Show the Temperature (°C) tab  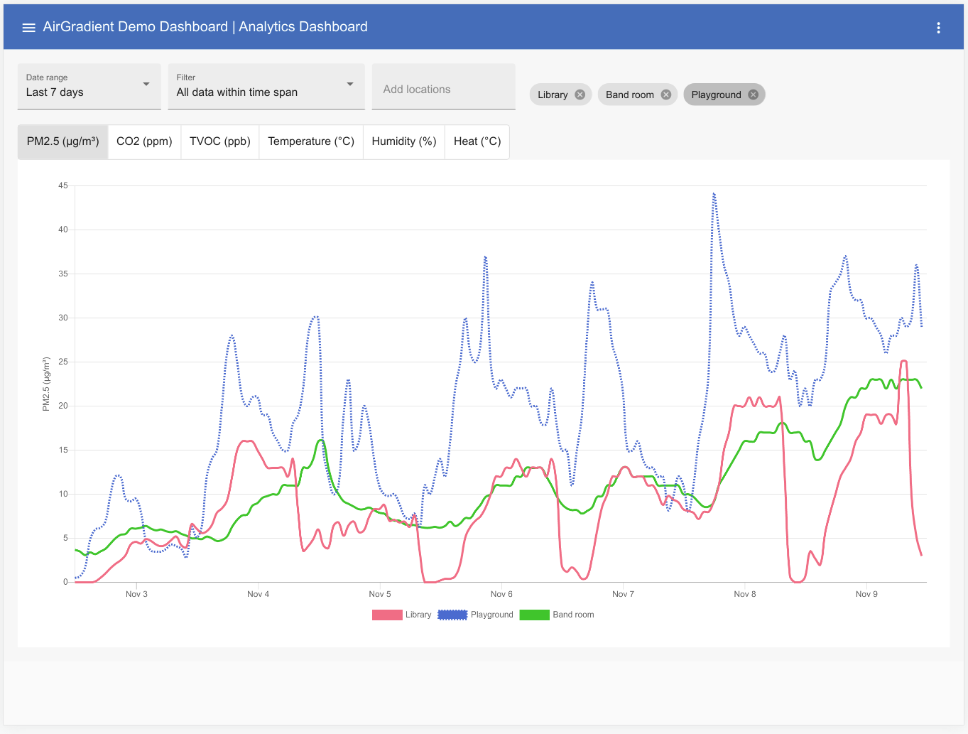(311, 141)
